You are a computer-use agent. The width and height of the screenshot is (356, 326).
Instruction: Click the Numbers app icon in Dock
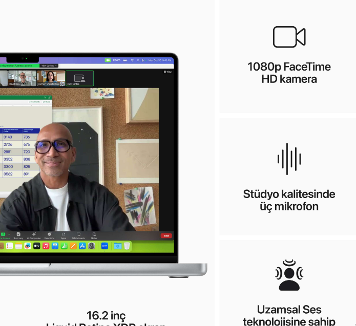click(64, 246)
